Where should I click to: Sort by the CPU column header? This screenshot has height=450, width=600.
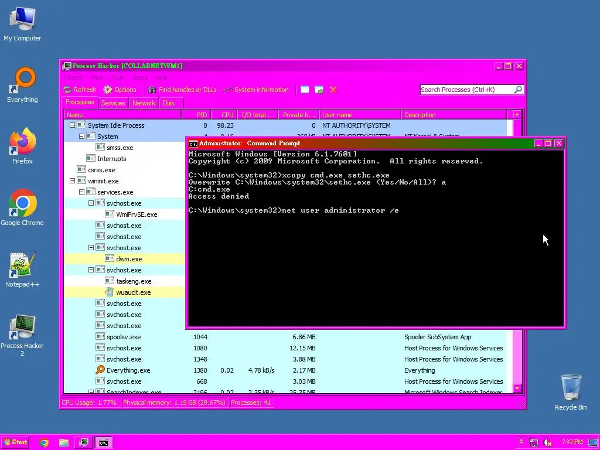(224, 115)
